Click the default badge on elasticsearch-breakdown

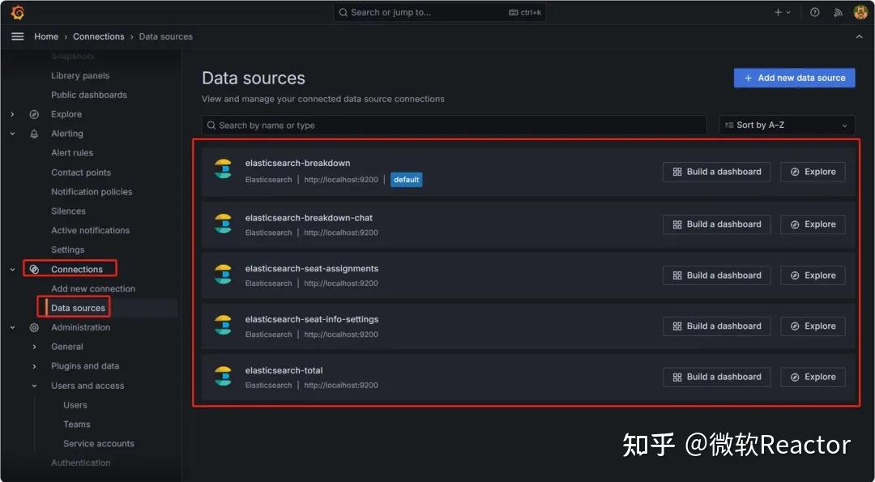click(406, 179)
